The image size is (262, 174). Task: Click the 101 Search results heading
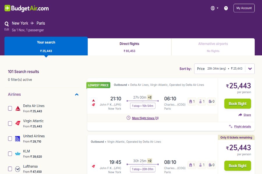(x=23, y=72)
